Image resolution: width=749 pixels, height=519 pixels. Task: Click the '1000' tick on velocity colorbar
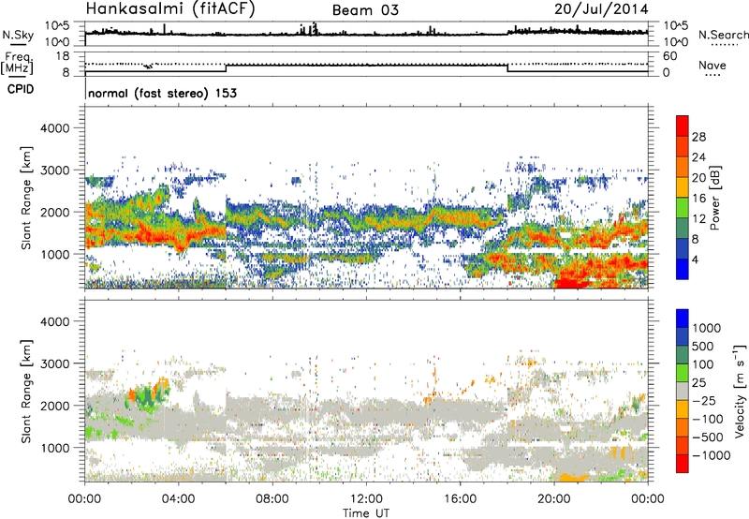[707, 328]
